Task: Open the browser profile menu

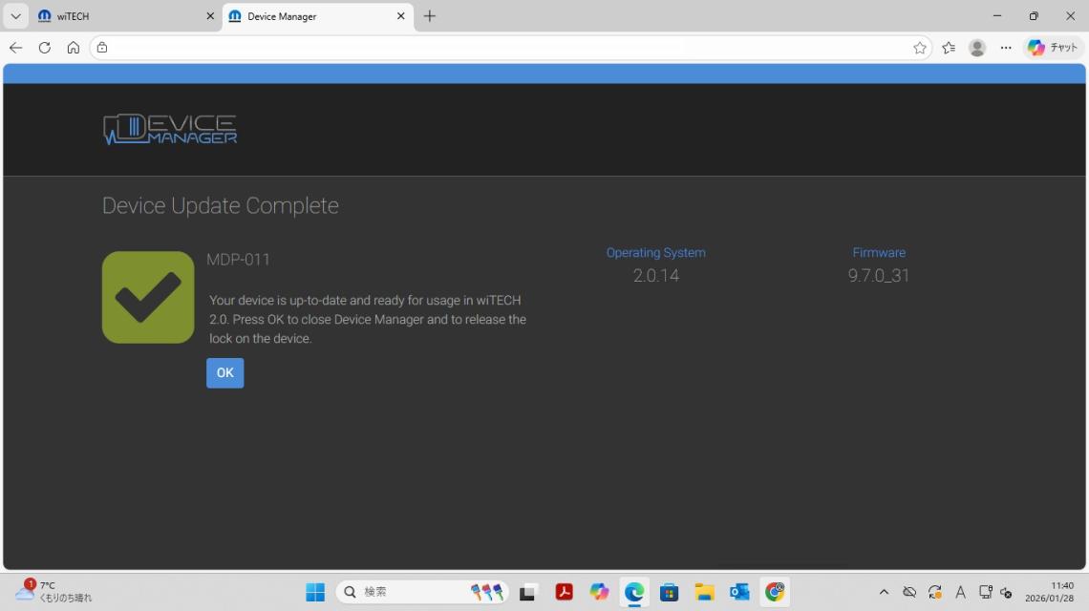Action: point(976,48)
